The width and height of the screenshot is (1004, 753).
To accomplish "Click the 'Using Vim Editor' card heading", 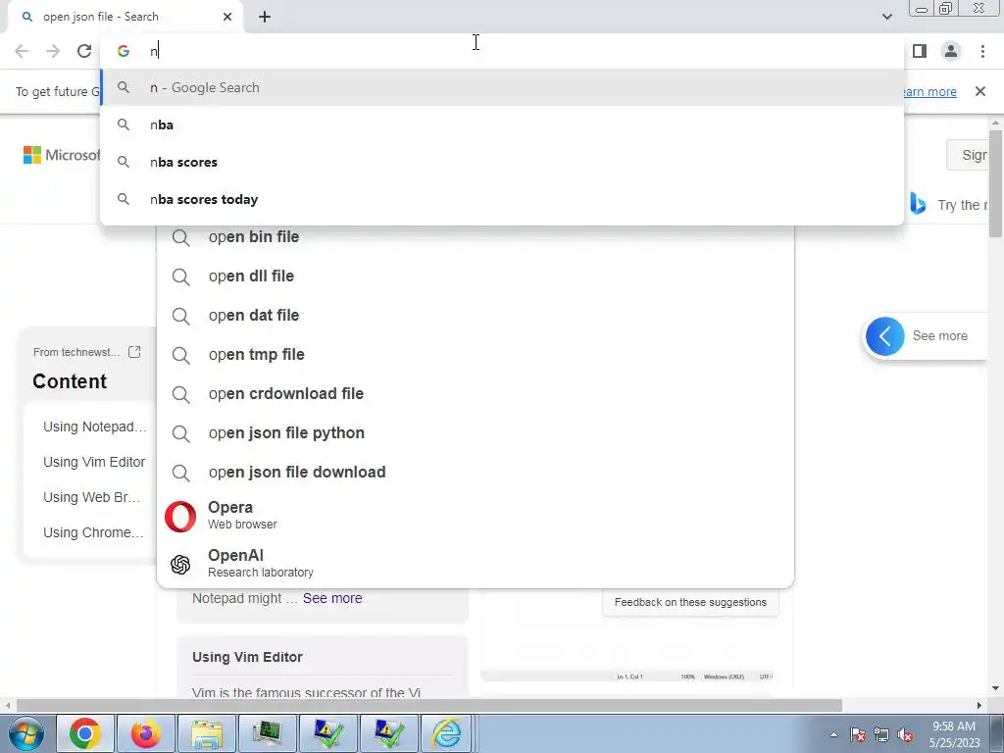I will click(247, 657).
